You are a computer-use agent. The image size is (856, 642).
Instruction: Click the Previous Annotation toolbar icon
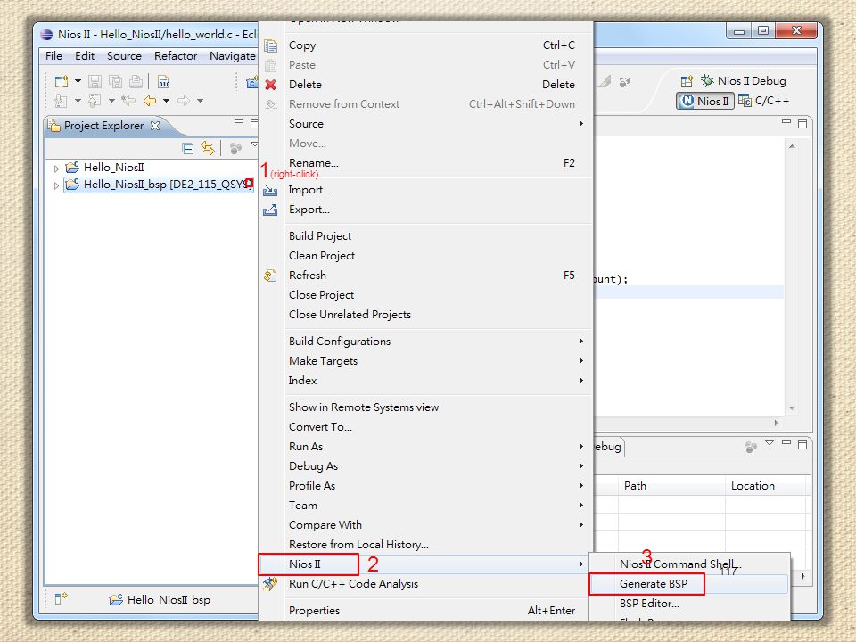point(95,101)
